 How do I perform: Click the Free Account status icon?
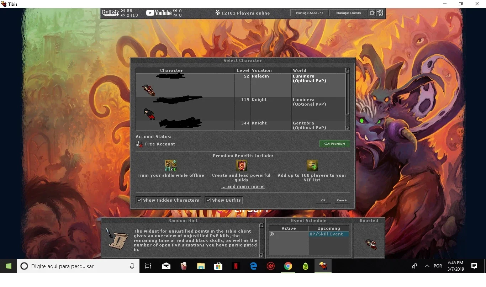click(x=139, y=144)
